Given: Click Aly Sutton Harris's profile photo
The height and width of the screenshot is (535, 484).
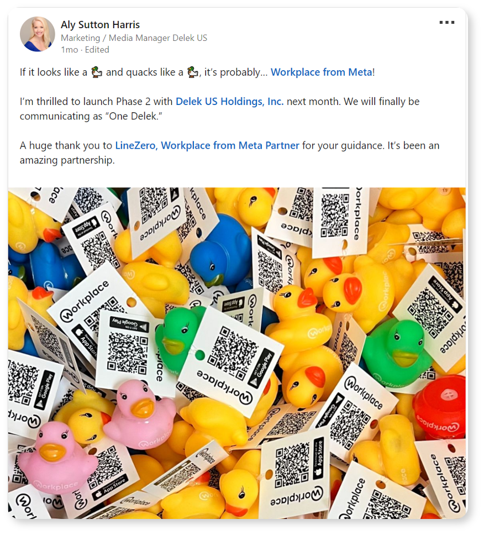Looking at the screenshot, I should (x=38, y=34).
